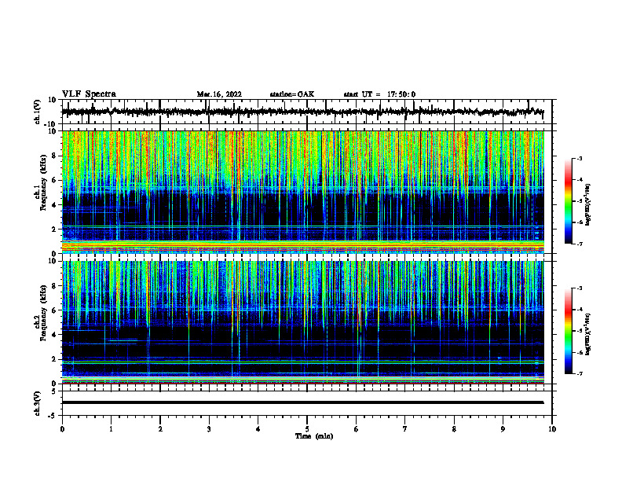The height and width of the screenshot is (481, 622).
Task: Click the ch.2 colorbar 'log(PSD)' label
Action: [x=588, y=334]
